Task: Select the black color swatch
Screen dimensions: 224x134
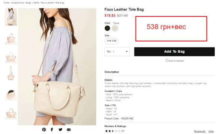Action: click(x=107, y=28)
